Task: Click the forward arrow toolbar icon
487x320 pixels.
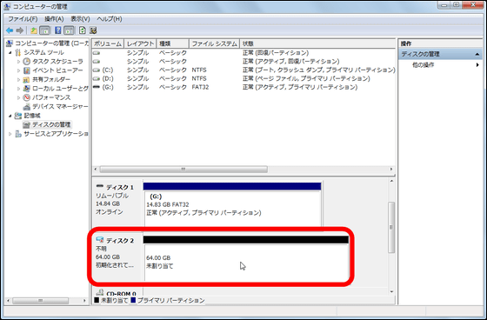Action: click(20, 30)
